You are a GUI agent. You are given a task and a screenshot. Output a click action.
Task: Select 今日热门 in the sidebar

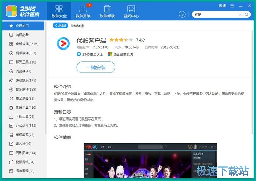(x=23, y=26)
